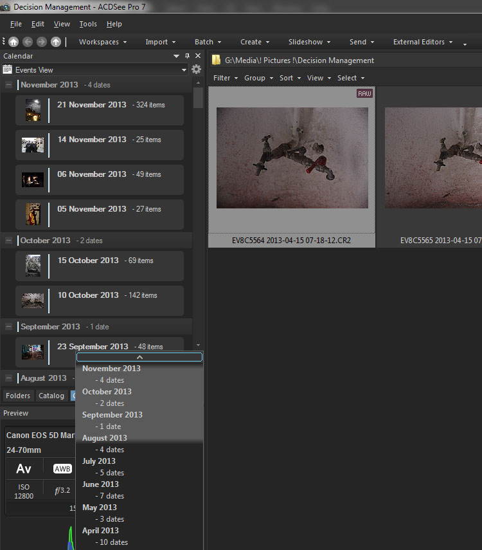482x550 pixels.
Task: Click the Forward arrow navigation icon
Action: point(42,42)
